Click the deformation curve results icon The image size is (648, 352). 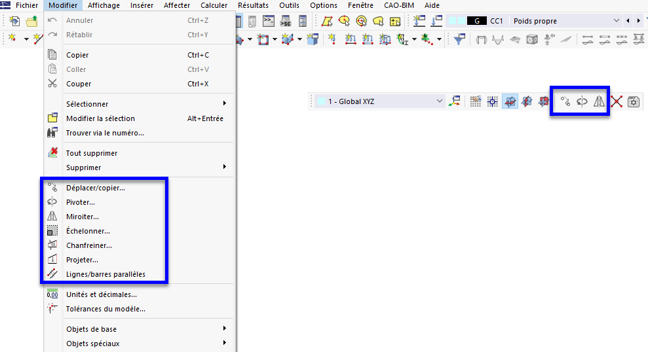(x=498, y=39)
